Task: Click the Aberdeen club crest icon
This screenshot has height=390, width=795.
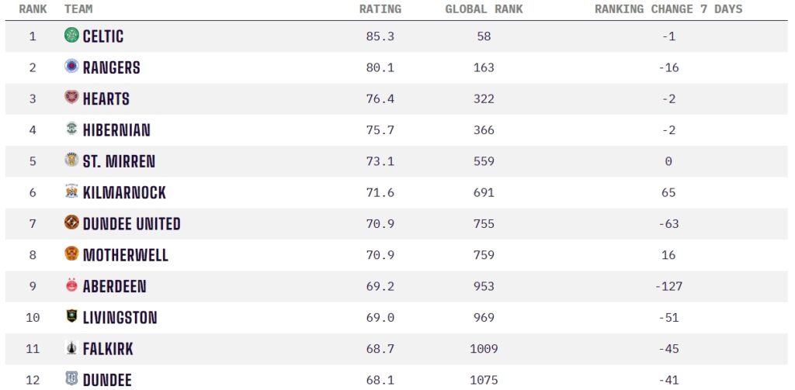Action: [71, 286]
